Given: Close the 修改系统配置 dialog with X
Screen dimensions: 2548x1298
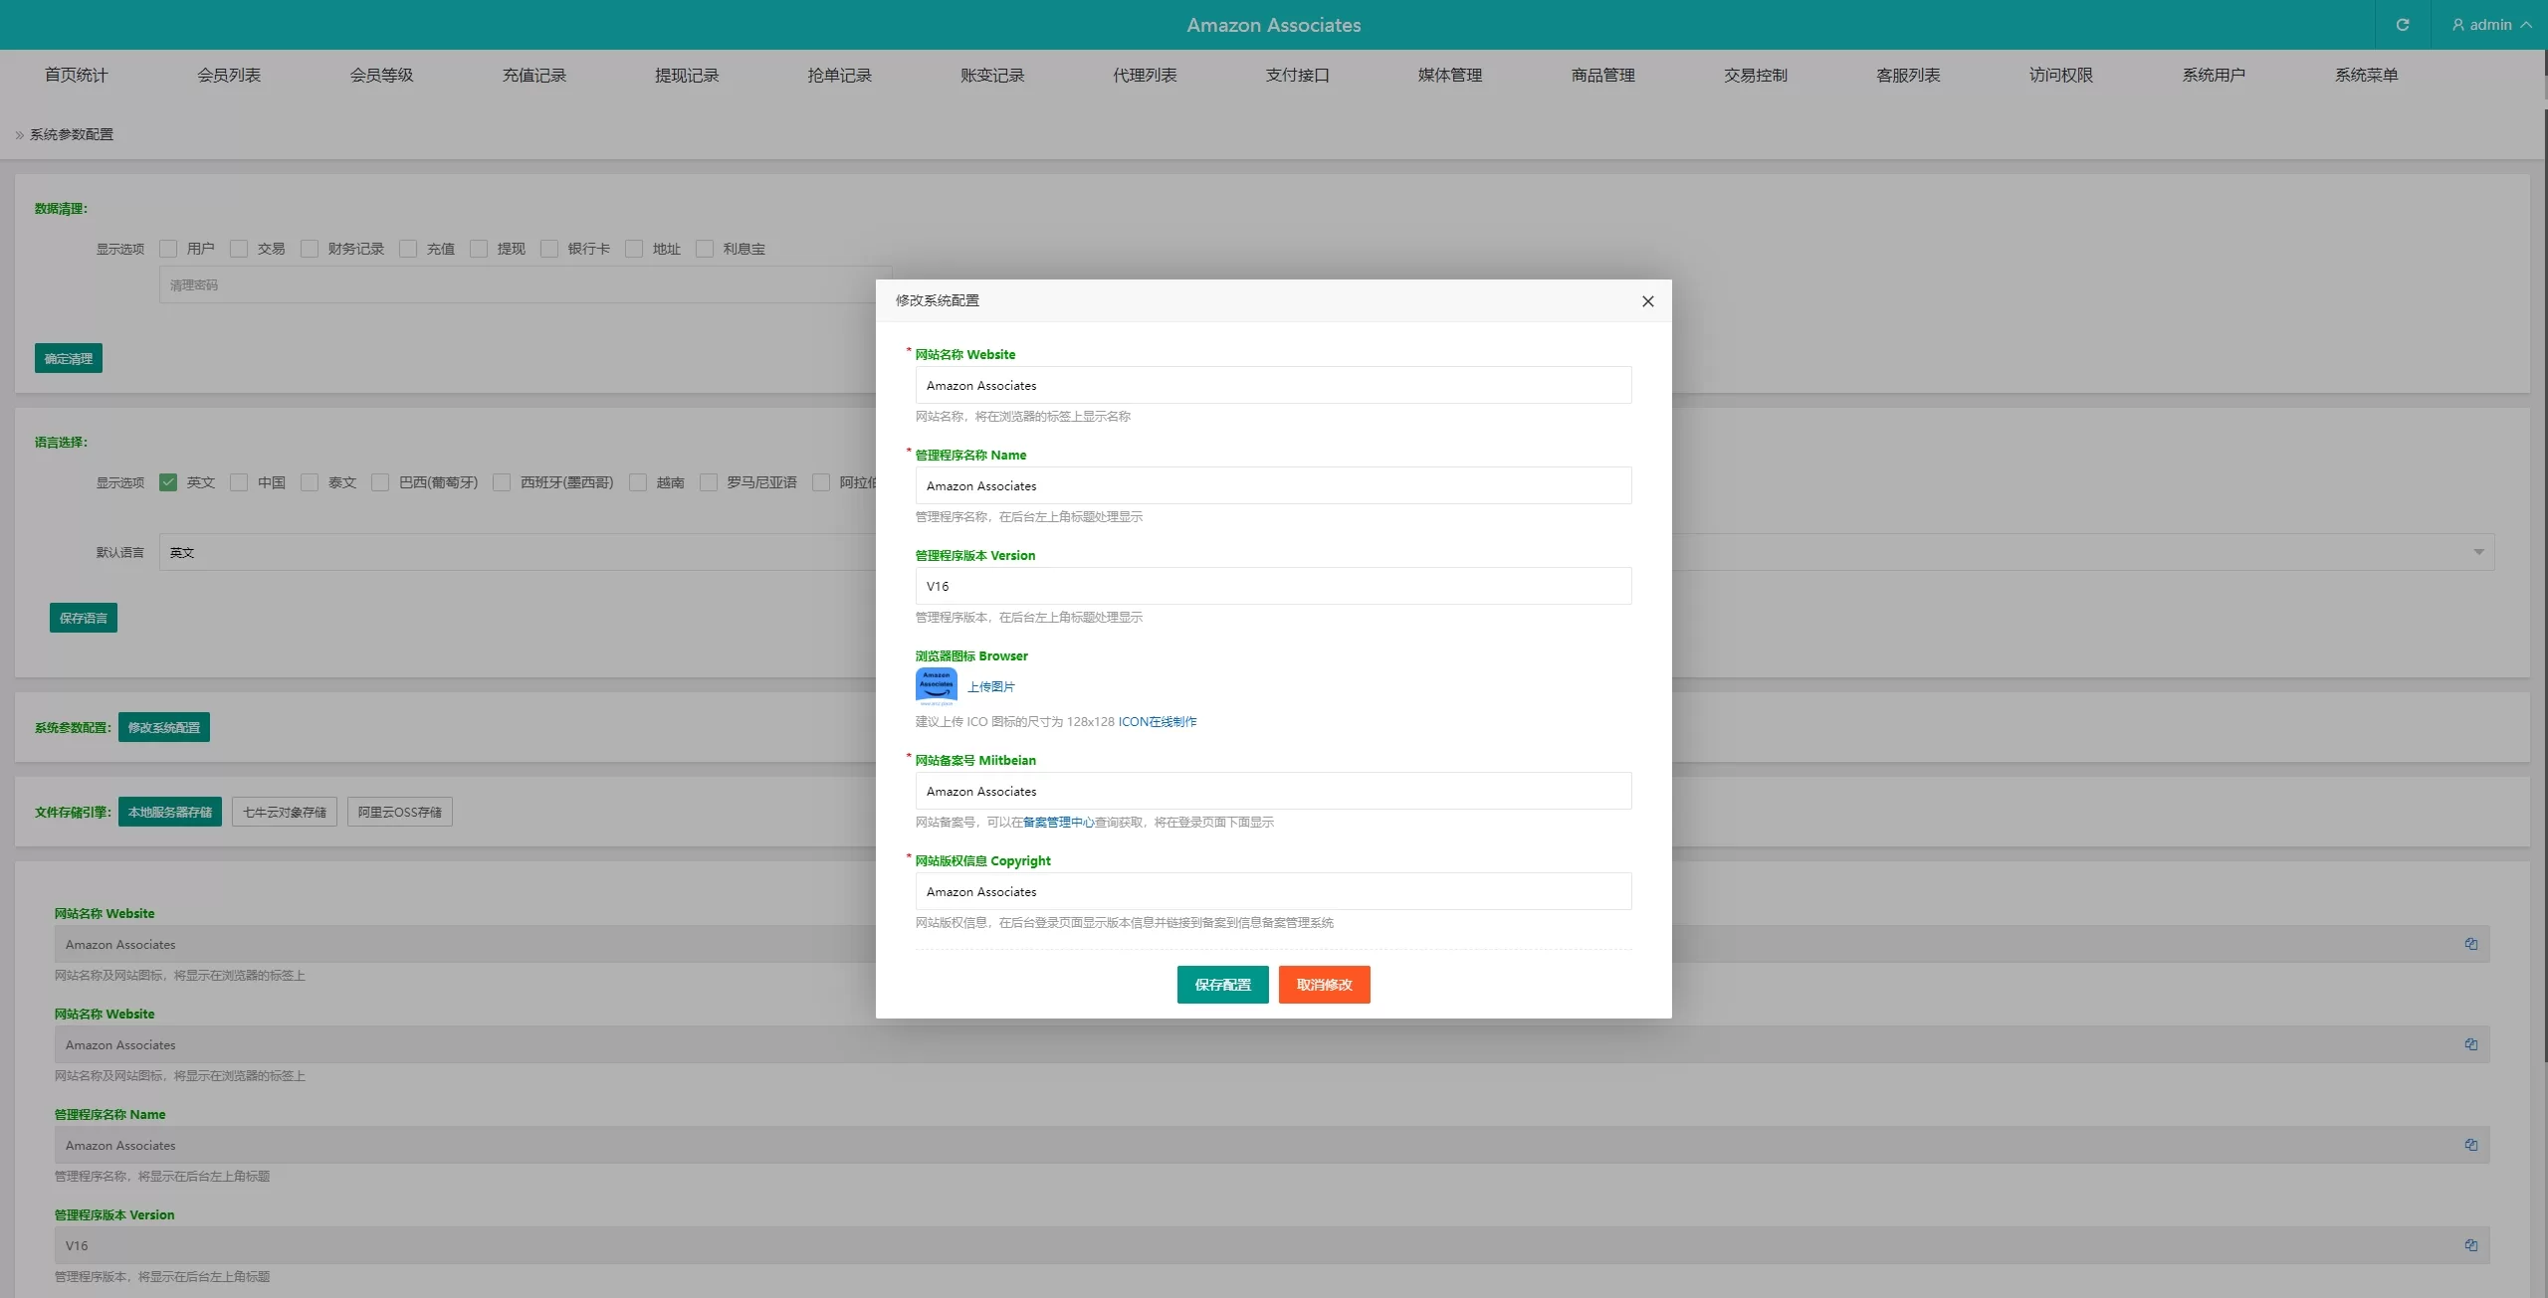Looking at the screenshot, I should pyautogui.click(x=1647, y=301).
